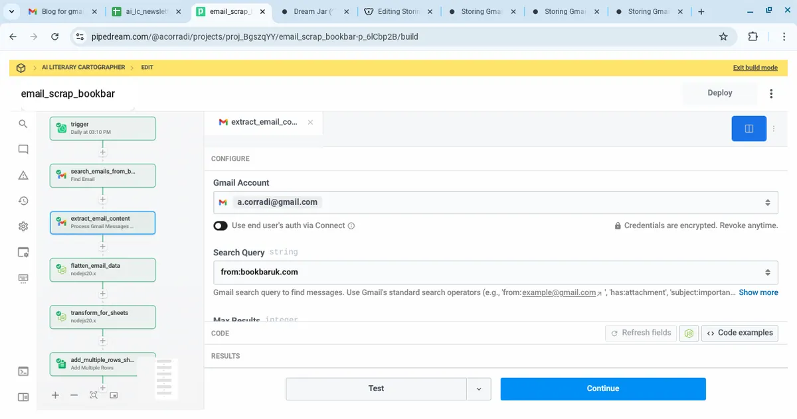The height and width of the screenshot is (419, 797).
Task: Open the three-dot menu next to Deploy
Action: (771, 93)
